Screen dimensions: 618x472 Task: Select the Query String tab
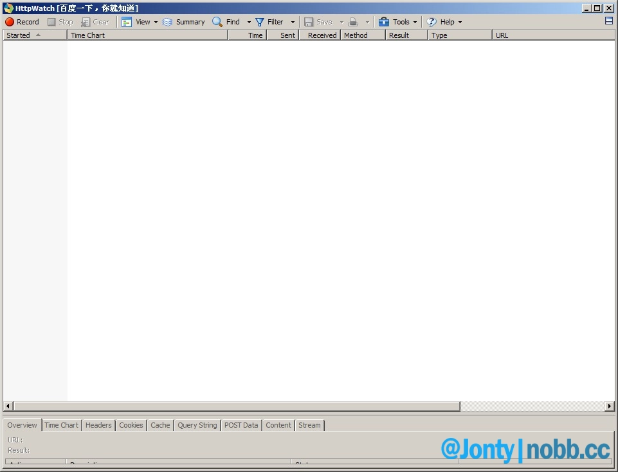(x=197, y=425)
